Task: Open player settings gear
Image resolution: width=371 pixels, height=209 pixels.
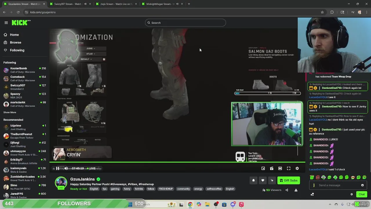Action: 297,168
